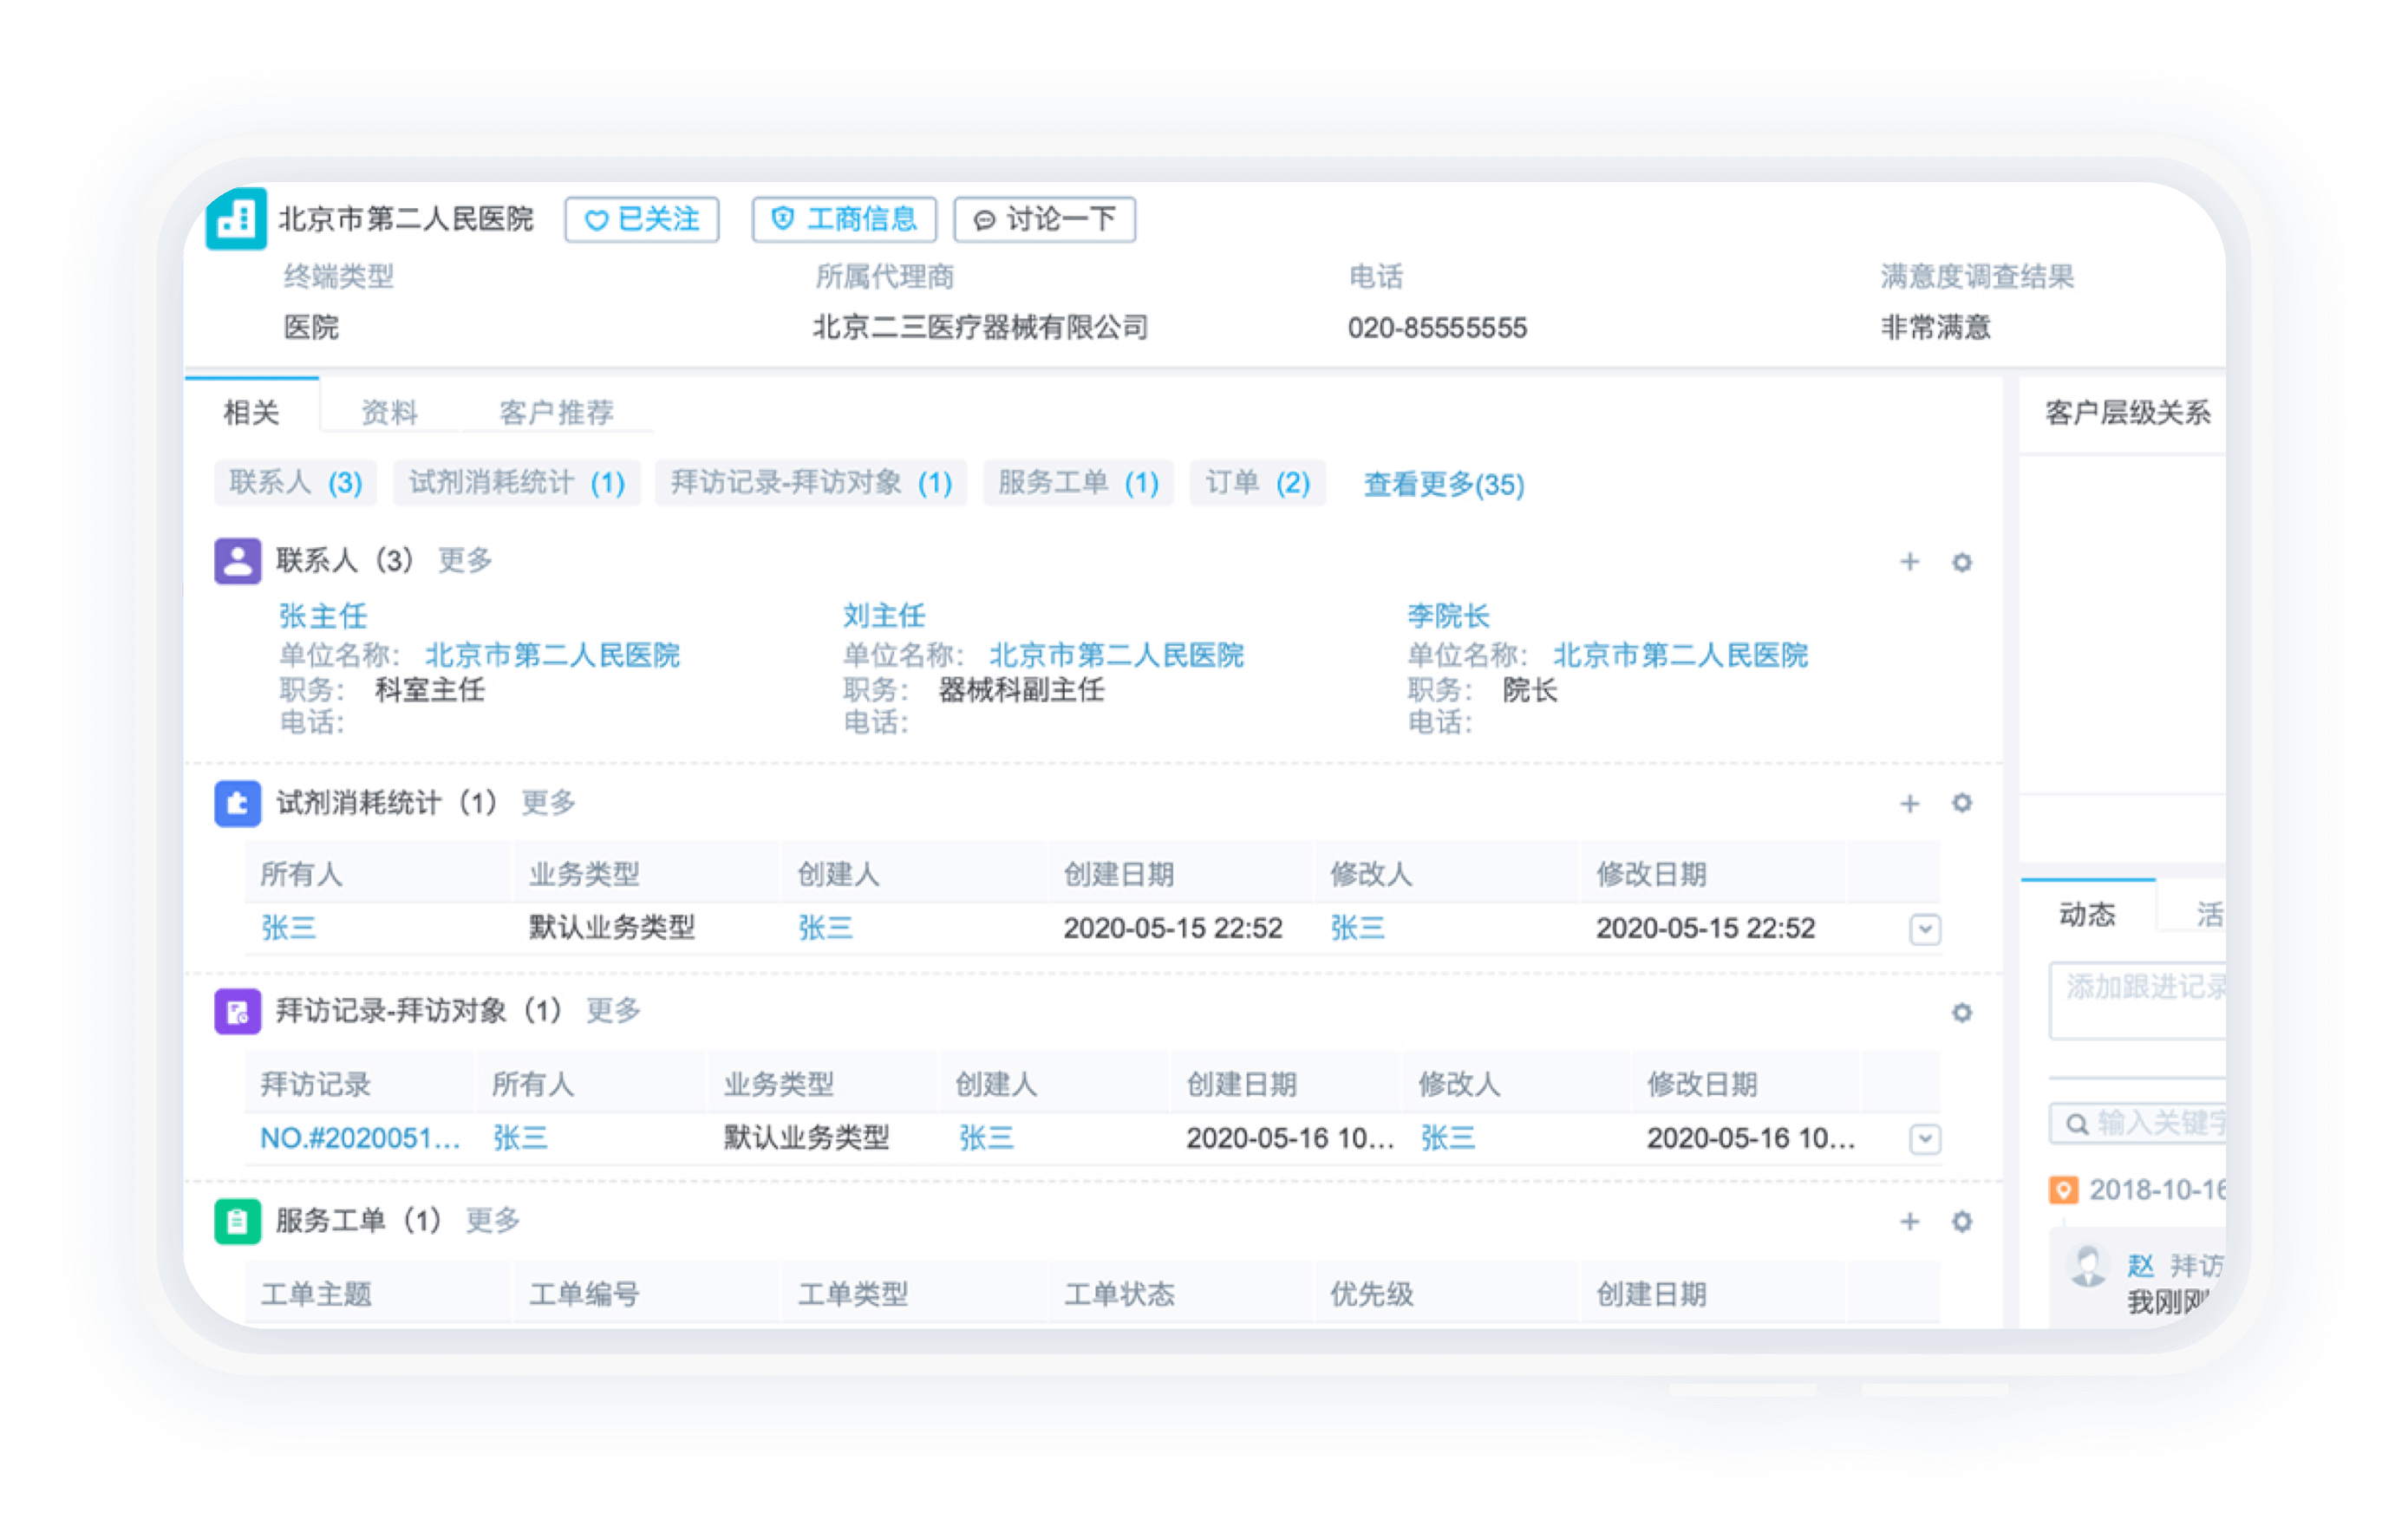
Task: Expand row dropdown in visit records table
Action: [x=1924, y=1139]
